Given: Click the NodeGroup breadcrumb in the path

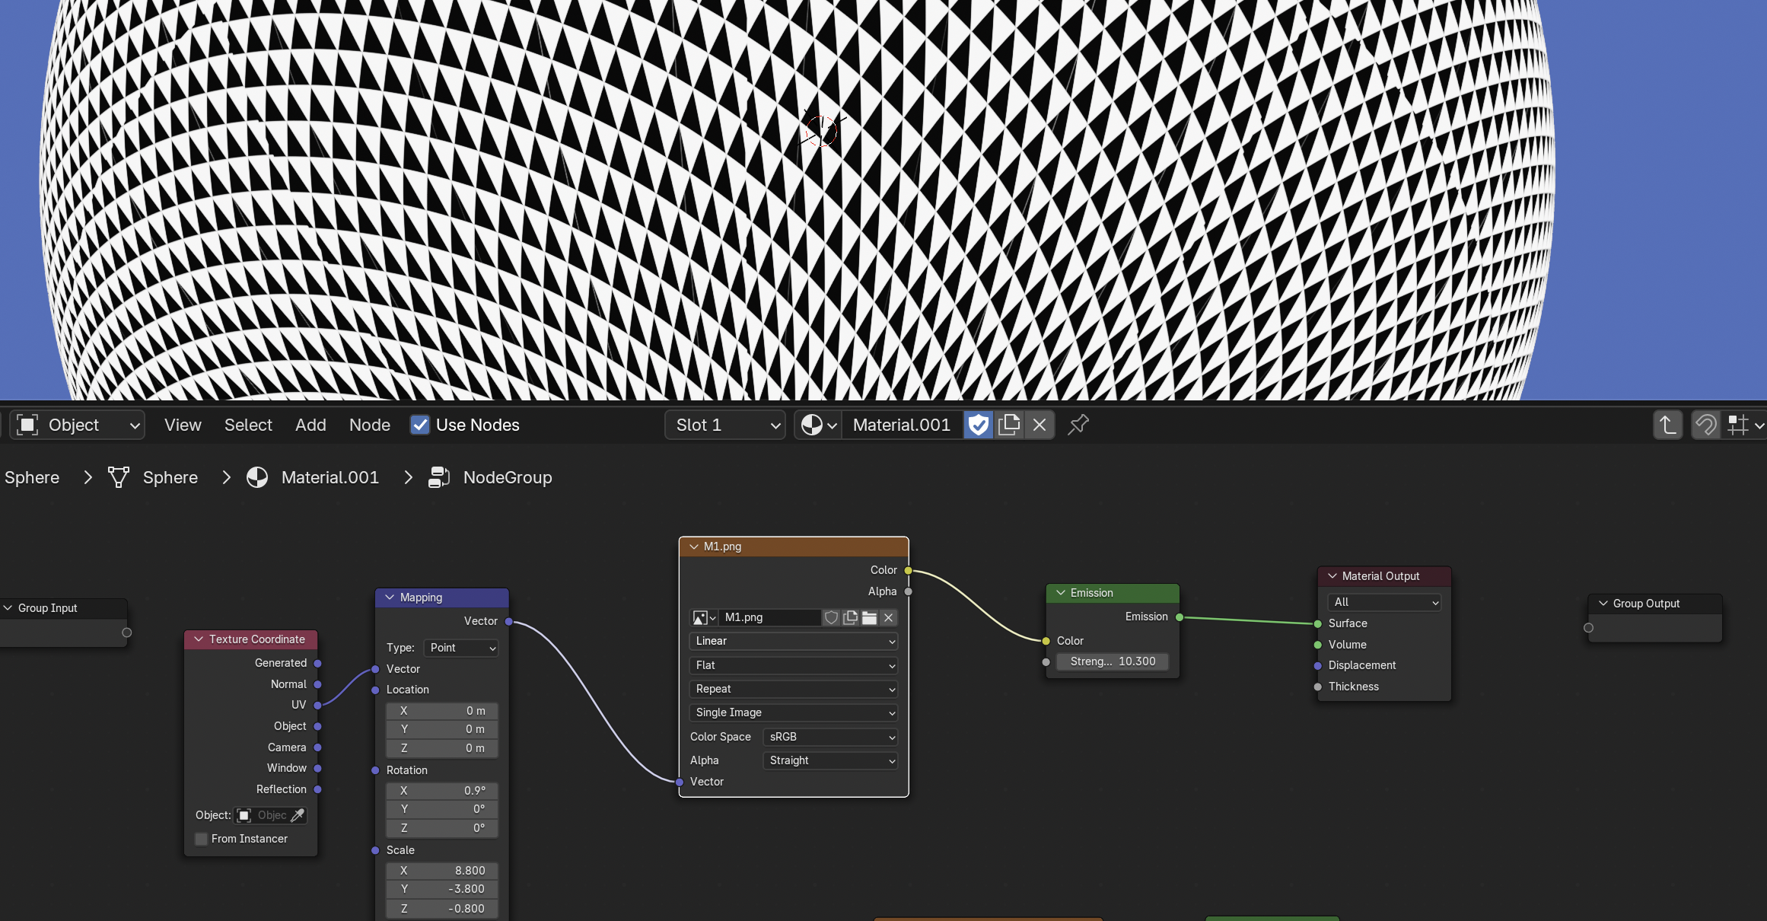Looking at the screenshot, I should [x=508, y=477].
